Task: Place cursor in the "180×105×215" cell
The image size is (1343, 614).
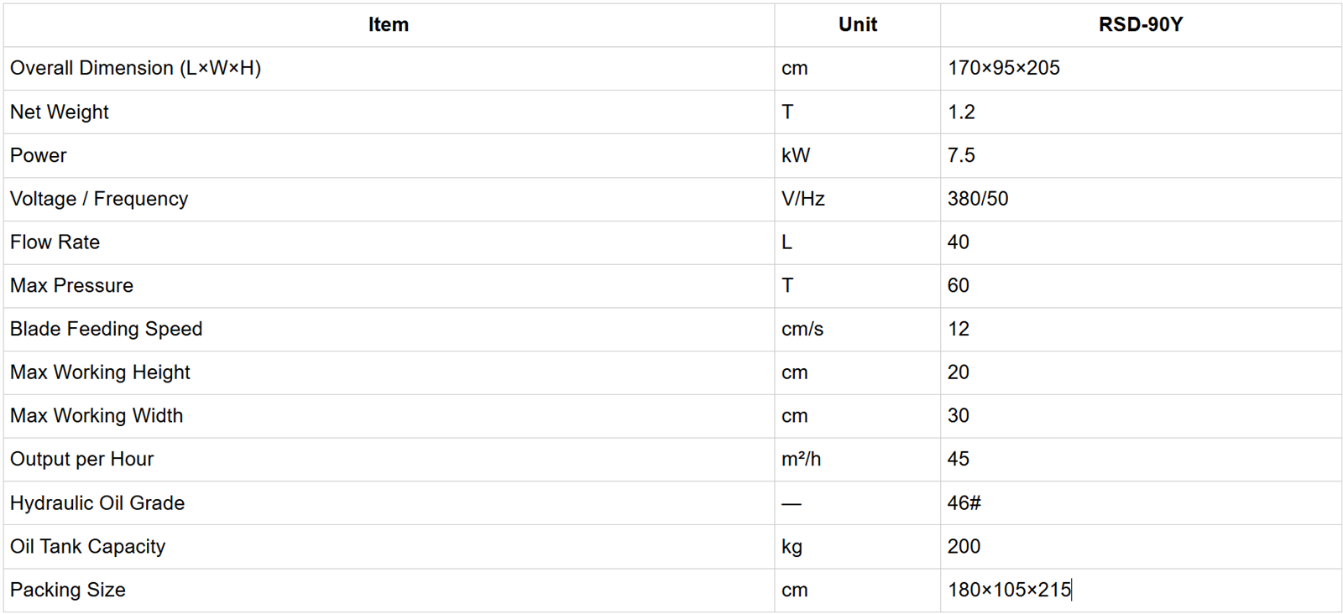Action: click(x=1009, y=591)
